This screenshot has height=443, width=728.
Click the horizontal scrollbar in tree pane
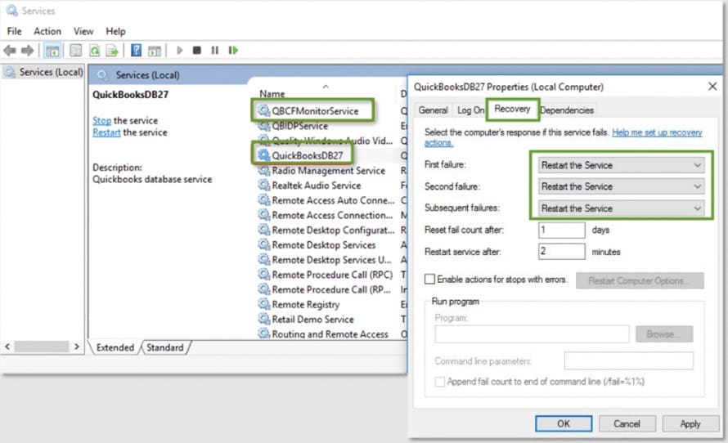pyautogui.click(x=42, y=347)
